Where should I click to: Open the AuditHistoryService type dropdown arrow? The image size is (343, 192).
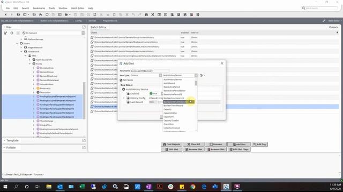pos(196,75)
